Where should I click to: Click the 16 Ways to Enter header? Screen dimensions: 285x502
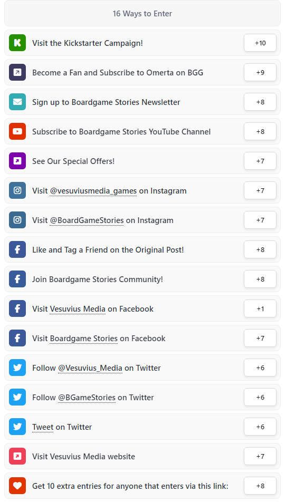tap(142, 14)
